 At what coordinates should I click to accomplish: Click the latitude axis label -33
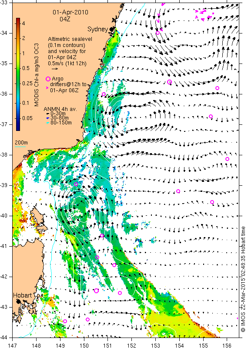[4, 3]
